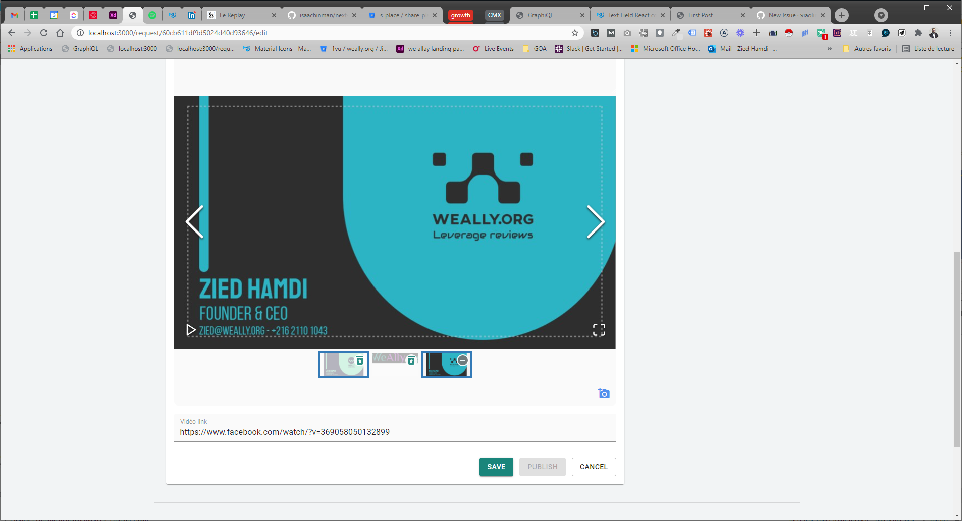Open image uploader via blue camera icon
The width and height of the screenshot is (962, 521).
click(604, 393)
